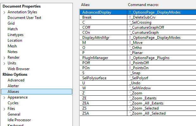Select the AdvancedDisplay alias row
The image size is (196, 126).
pos(138,12)
